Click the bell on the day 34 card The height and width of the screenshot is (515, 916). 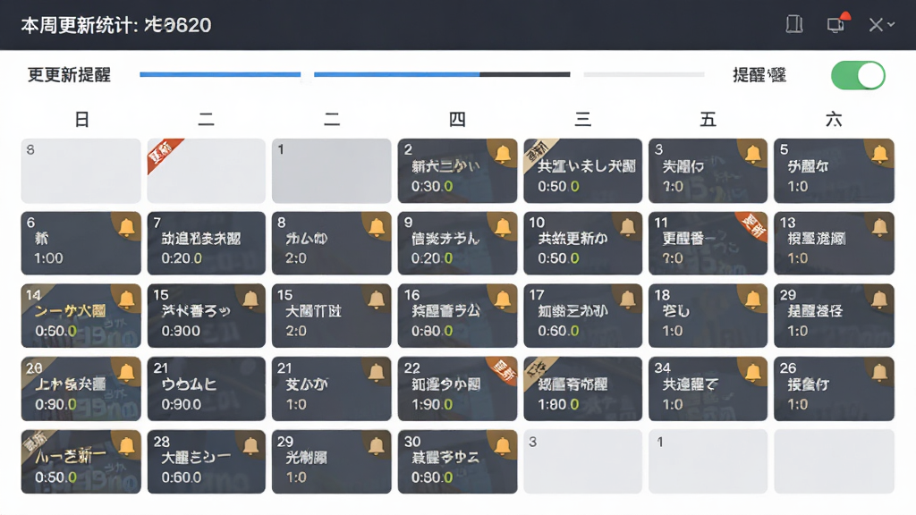(753, 373)
